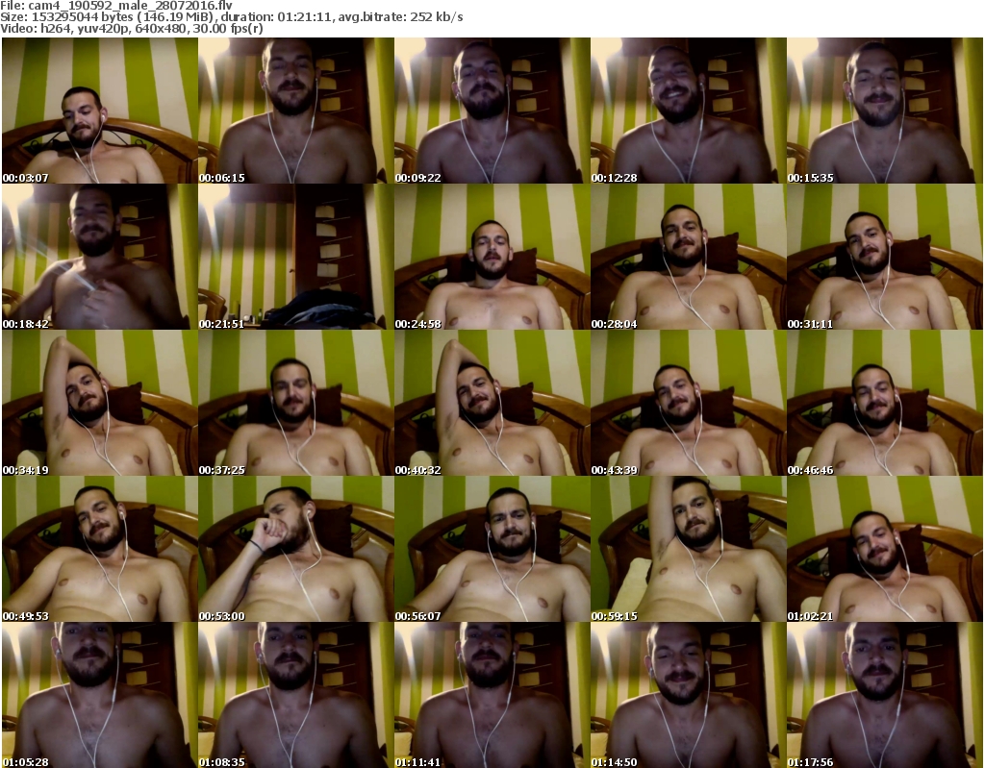Screen dimensions: 985x768
Task: Open the frame at 00:18:42
Action: (100, 257)
